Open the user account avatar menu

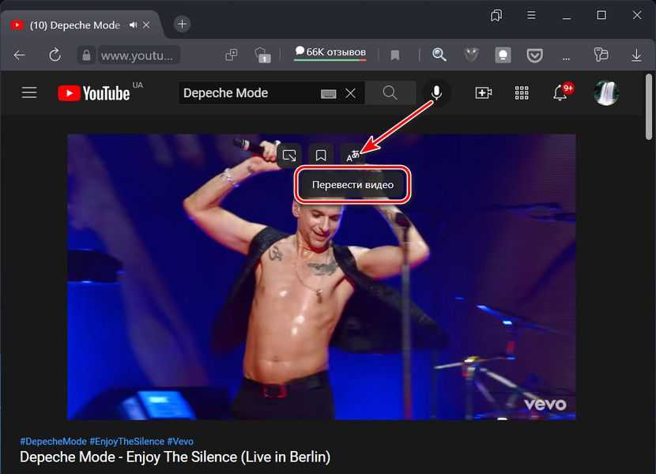(x=606, y=93)
